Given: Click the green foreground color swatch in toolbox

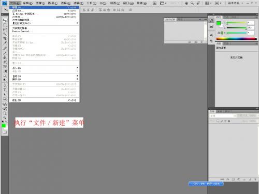Looking at the screenshot, I should (4, 126).
